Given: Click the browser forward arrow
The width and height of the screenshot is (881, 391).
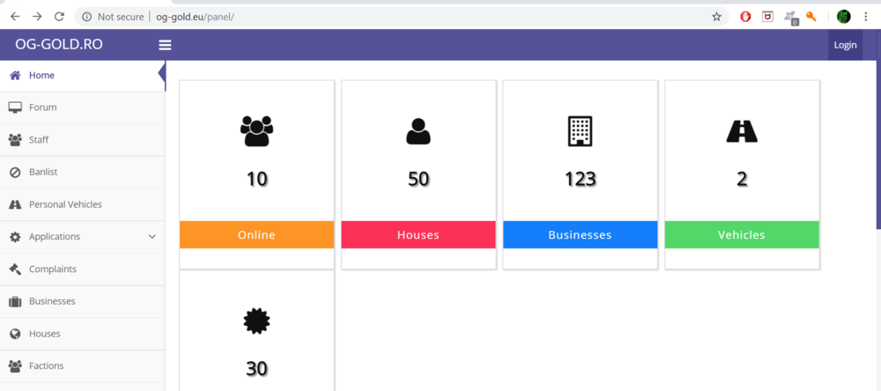Looking at the screenshot, I should point(37,16).
